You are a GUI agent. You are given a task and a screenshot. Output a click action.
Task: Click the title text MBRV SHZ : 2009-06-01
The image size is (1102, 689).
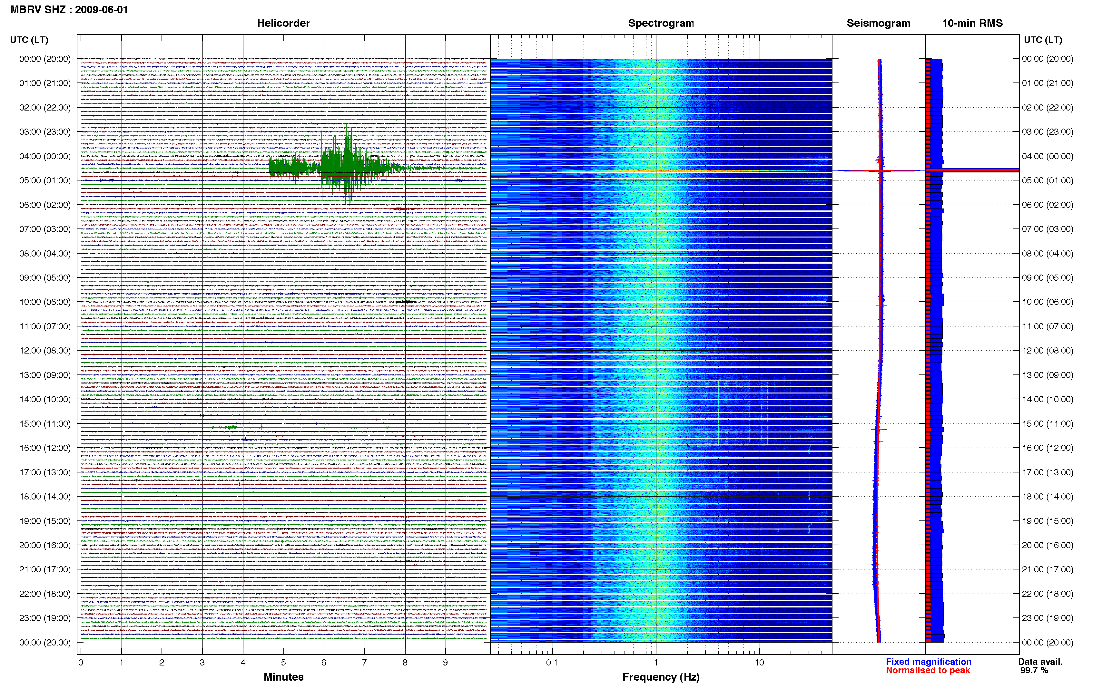pos(69,10)
